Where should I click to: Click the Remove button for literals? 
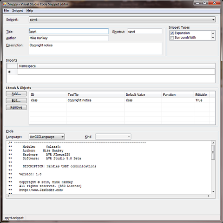coord(16,107)
